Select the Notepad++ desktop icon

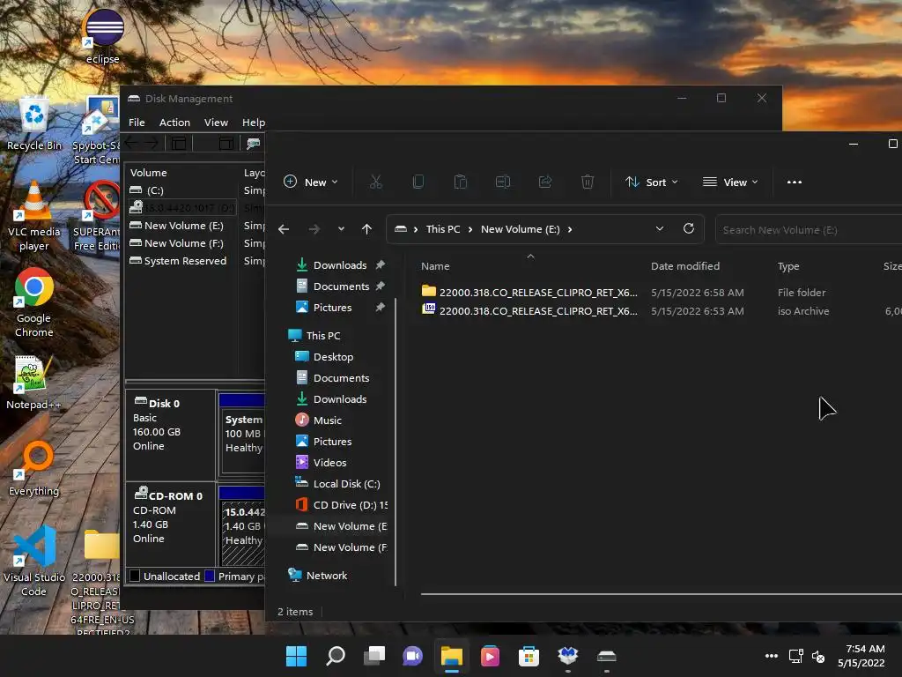pyautogui.click(x=33, y=383)
